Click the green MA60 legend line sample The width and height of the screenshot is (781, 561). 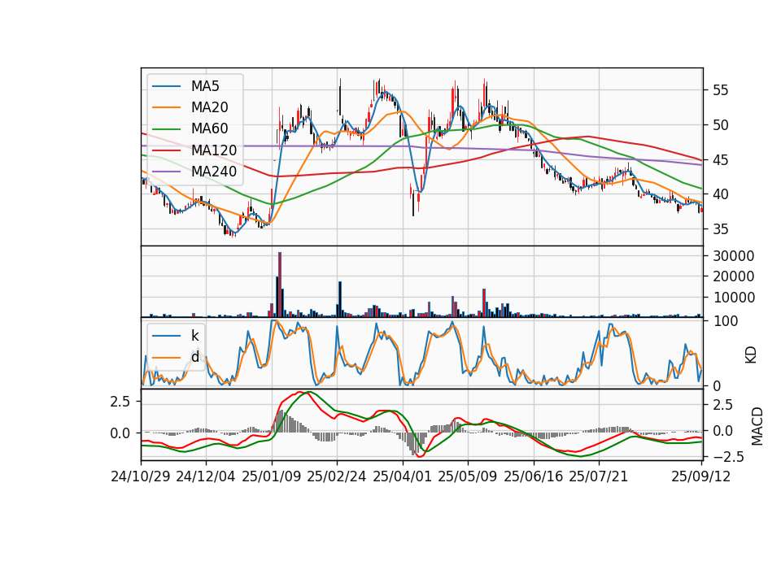[x=166, y=129]
